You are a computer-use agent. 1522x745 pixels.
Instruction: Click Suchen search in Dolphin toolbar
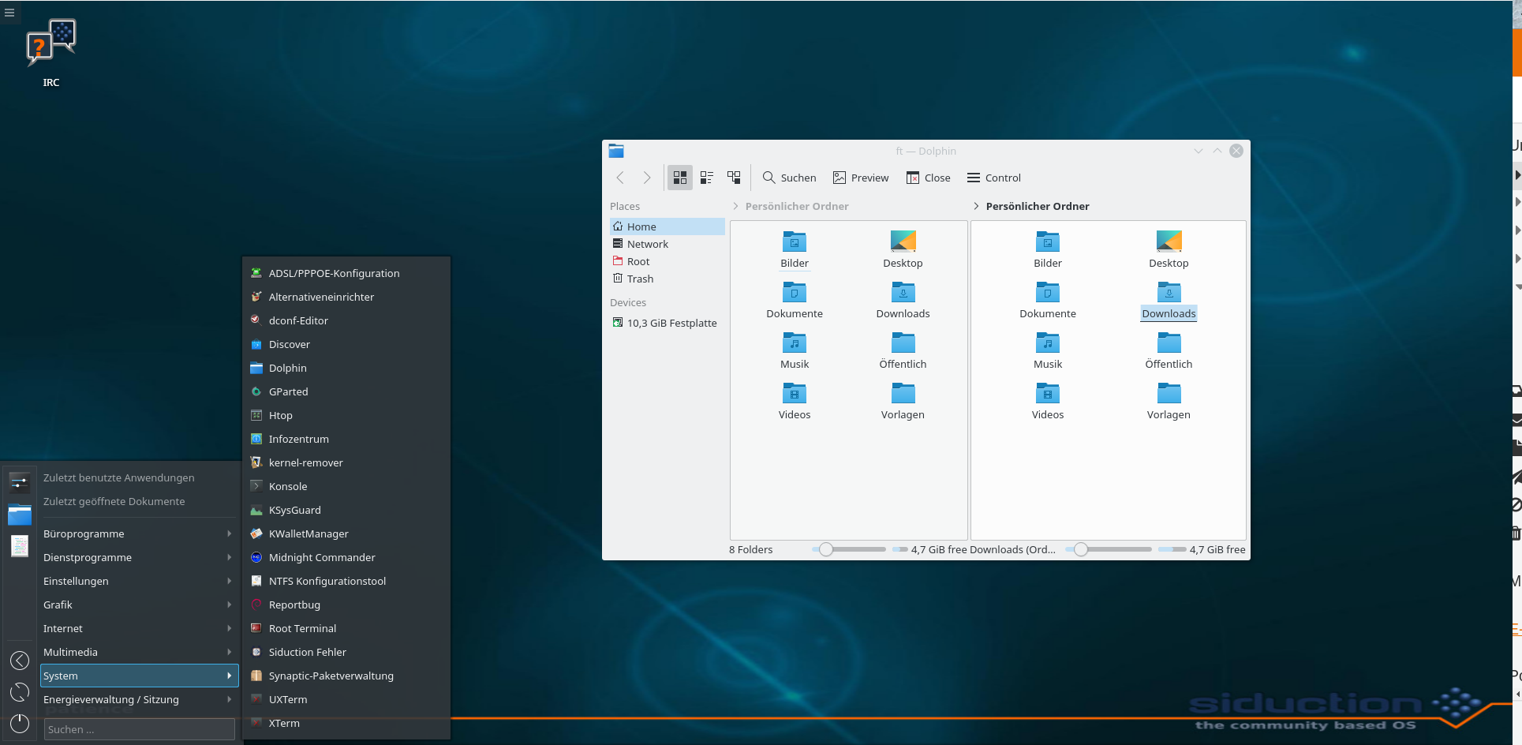coord(789,178)
